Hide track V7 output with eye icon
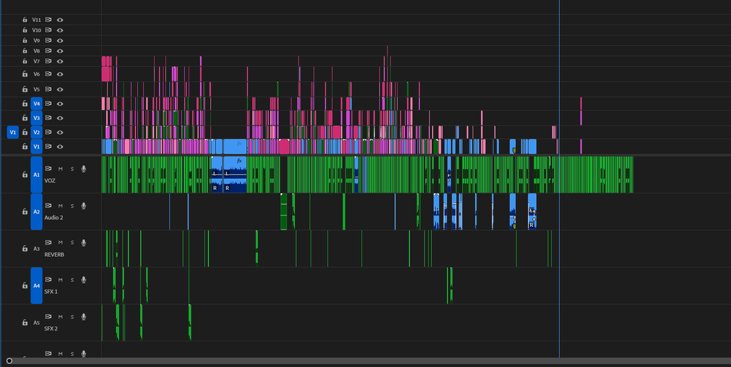731x367 pixels. coord(60,61)
